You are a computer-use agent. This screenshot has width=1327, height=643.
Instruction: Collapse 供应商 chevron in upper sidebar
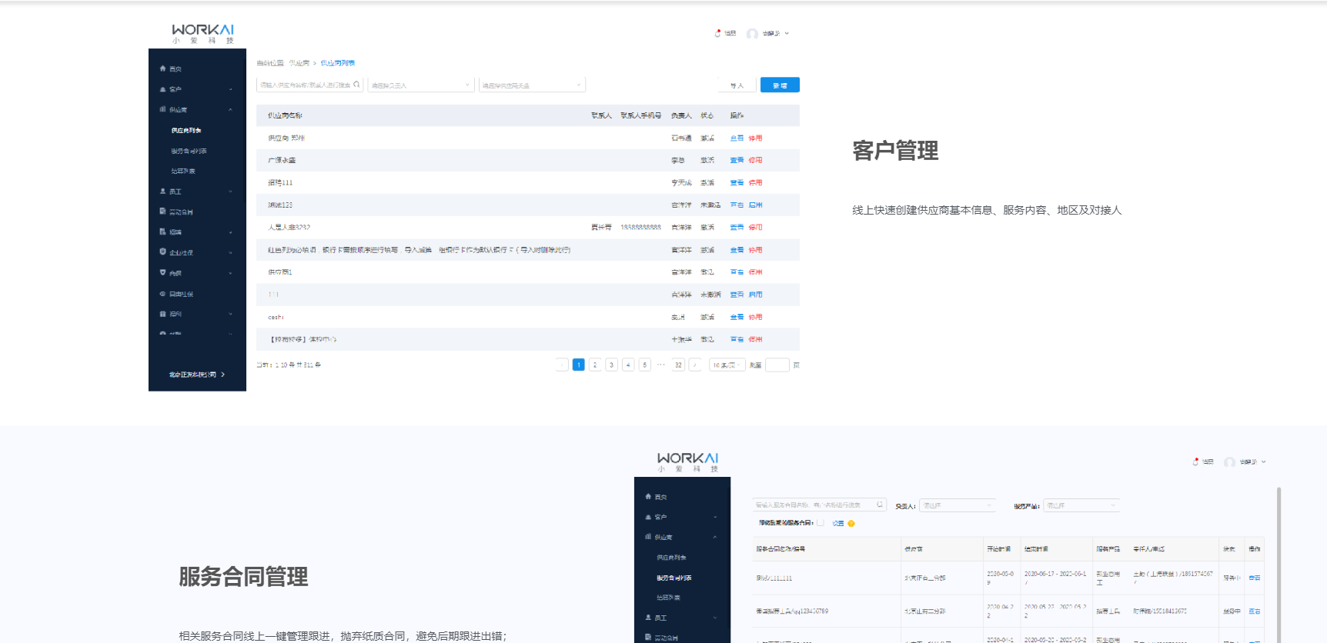tap(230, 109)
